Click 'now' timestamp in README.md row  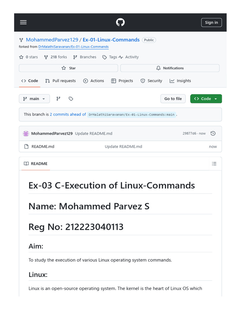coord(213,147)
